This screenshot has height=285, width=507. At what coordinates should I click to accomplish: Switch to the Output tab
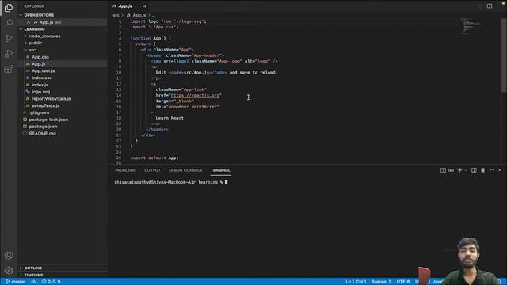point(152,170)
